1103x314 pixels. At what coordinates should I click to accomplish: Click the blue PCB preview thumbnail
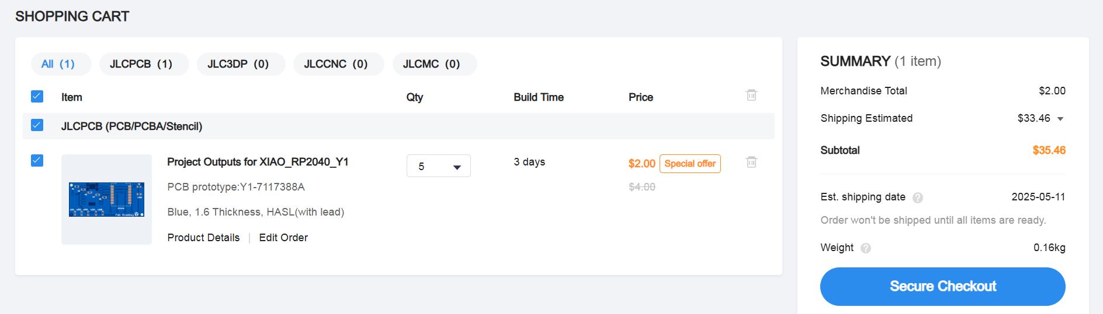coord(106,199)
